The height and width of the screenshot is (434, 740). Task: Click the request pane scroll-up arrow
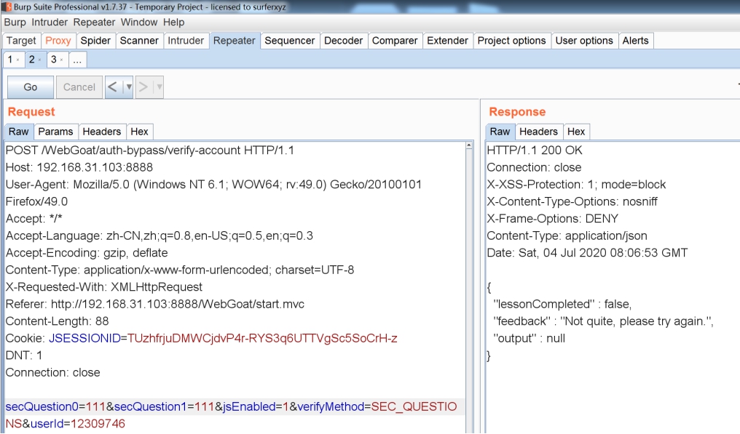coord(468,145)
